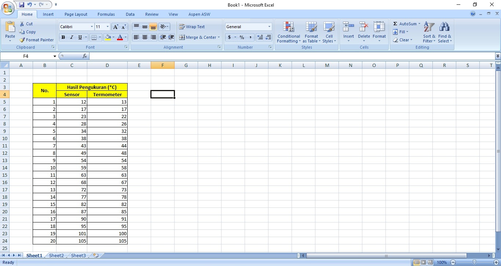501x266 pixels.
Task: Open the Sheet2 worksheet tab
Action: pyautogui.click(x=56, y=255)
